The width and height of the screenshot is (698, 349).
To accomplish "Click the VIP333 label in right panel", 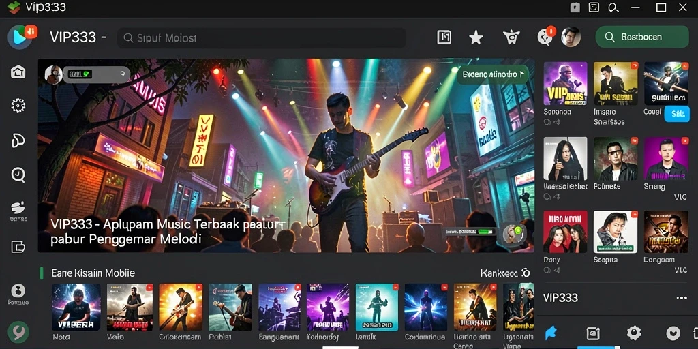I will click(560, 298).
